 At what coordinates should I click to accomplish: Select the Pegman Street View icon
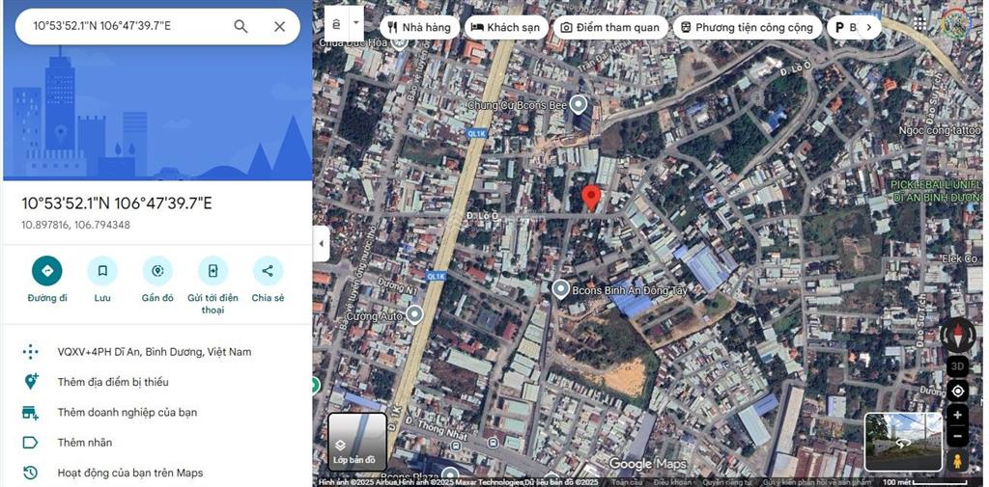pyautogui.click(x=957, y=461)
